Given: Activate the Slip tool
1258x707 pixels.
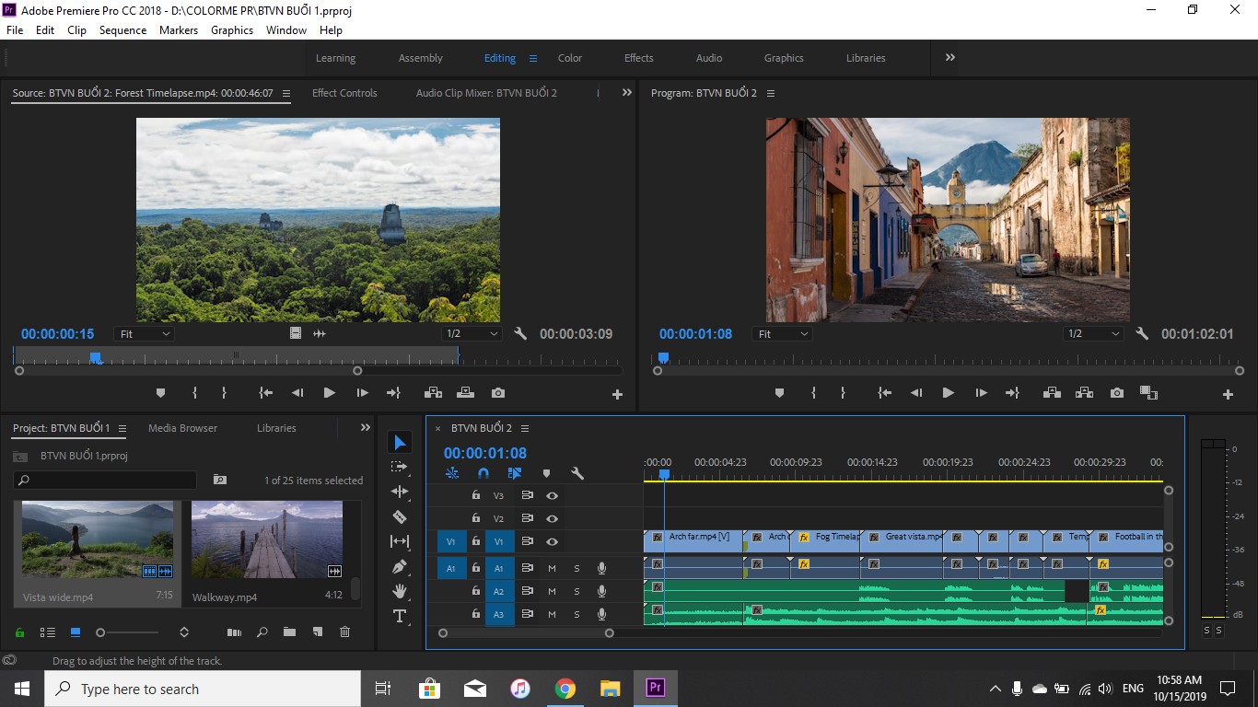Looking at the screenshot, I should tap(400, 541).
